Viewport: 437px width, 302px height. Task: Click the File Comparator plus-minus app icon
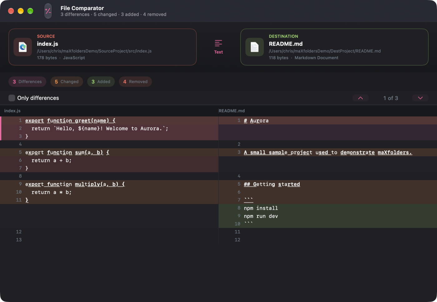[48, 11]
